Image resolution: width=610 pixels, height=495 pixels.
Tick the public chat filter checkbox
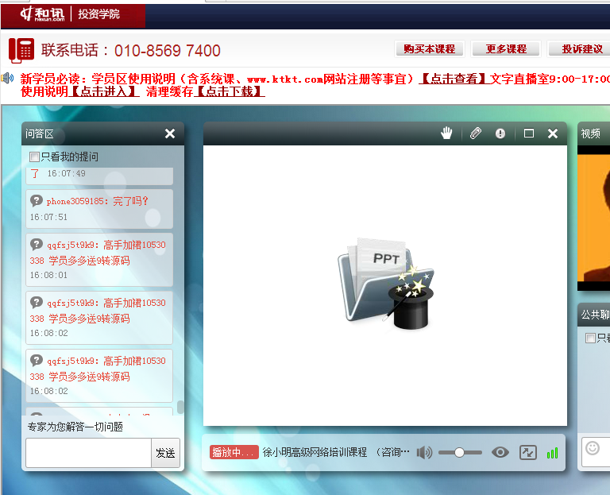click(590, 338)
